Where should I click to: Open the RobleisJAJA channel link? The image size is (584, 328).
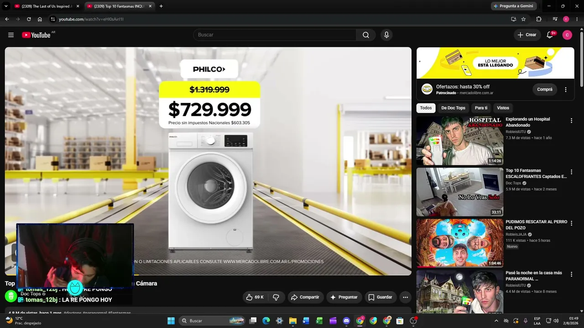[x=516, y=234]
